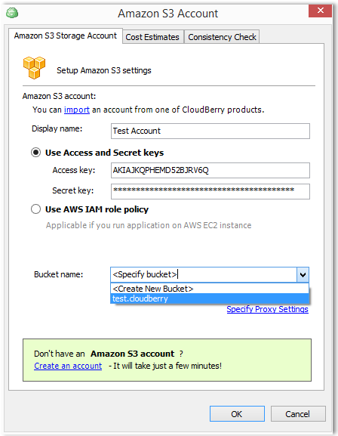
Task: Confirm settings with the OK button
Action: [x=237, y=414]
